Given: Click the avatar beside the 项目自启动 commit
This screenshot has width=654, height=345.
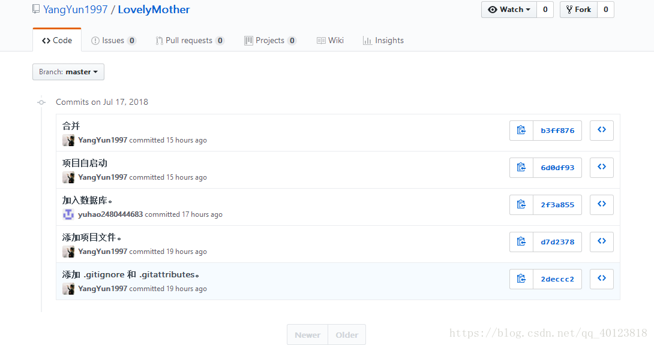Looking at the screenshot, I should [68, 177].
